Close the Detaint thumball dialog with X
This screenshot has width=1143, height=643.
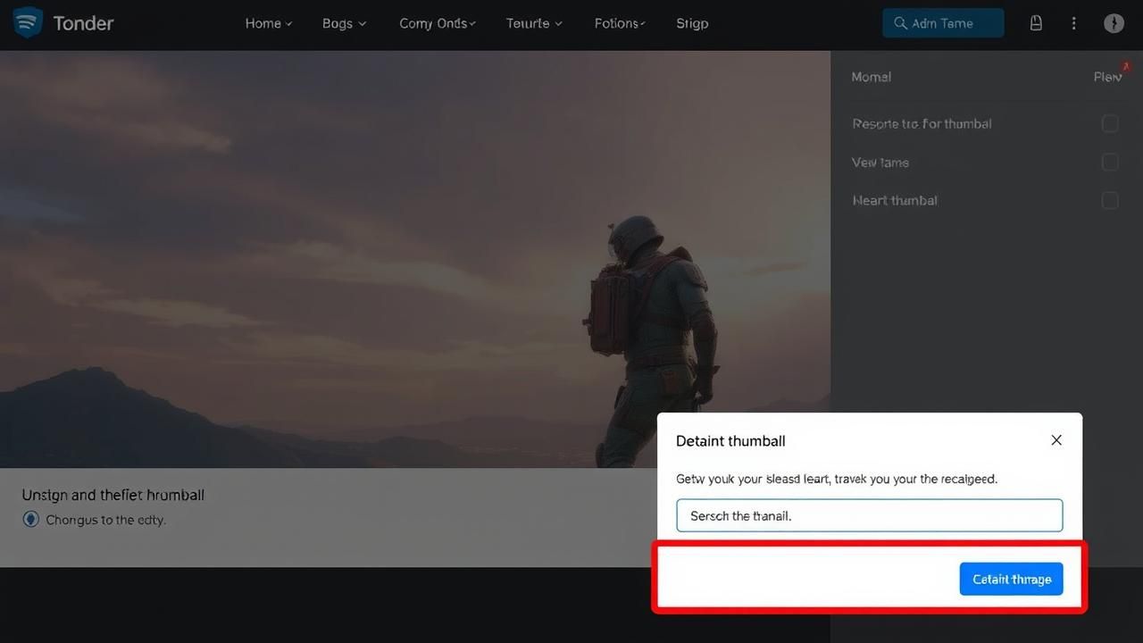click(x=1056, y=440)
